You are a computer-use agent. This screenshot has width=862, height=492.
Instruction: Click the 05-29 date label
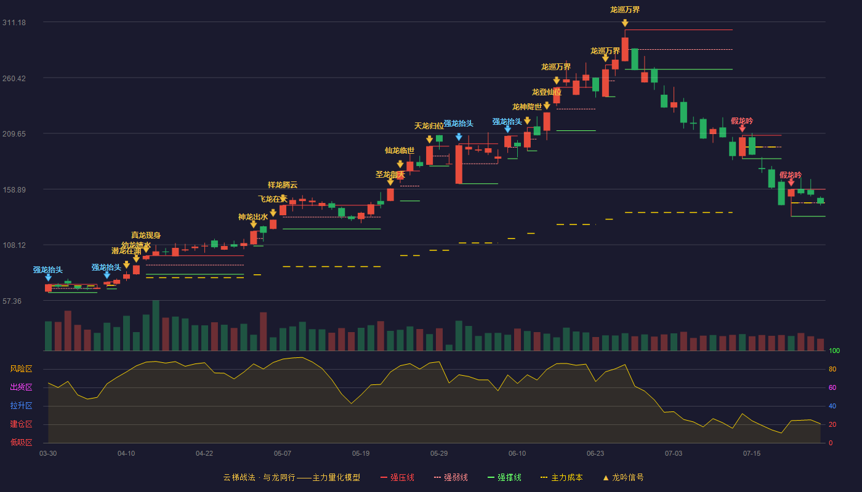[x=439, y=453]
